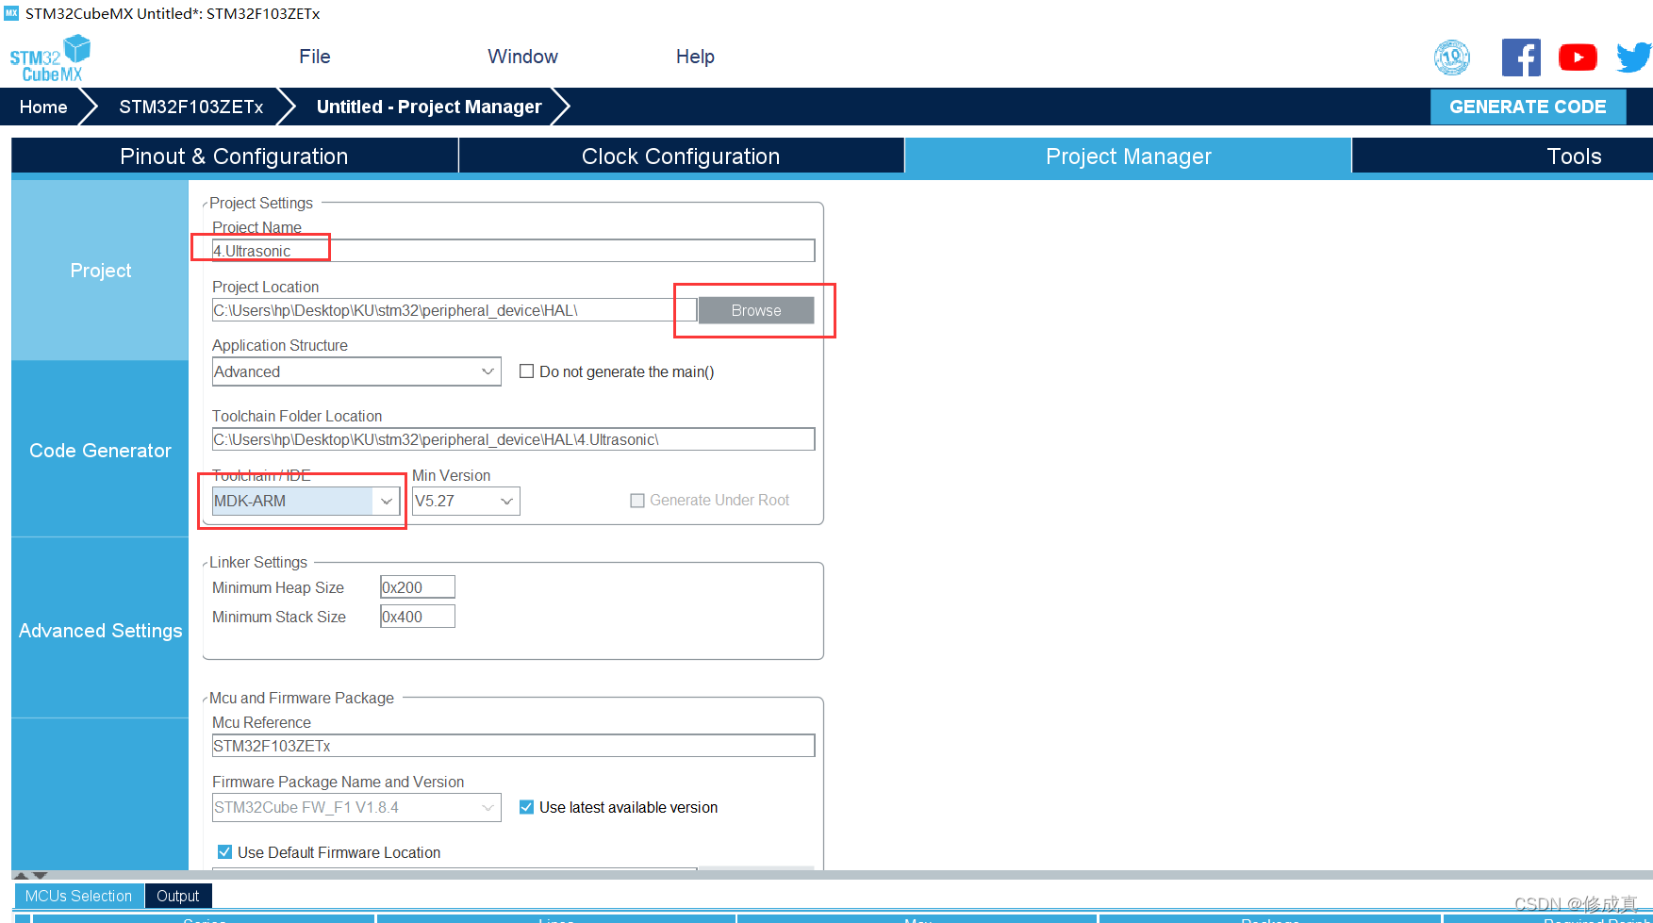The width and height of the screenshot is (1653, 923).
Task: Open the Toolchain / IDE MDK-ARM dropdown
Action: tap(306, 501)
